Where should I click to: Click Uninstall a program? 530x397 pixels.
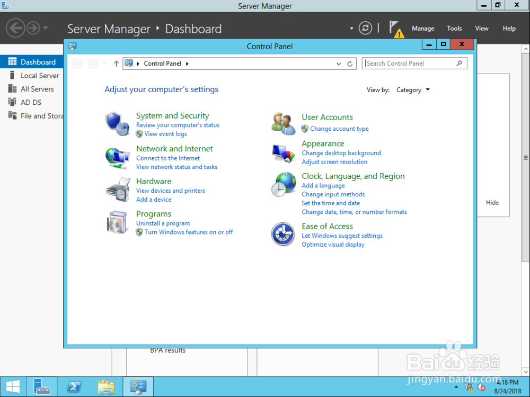[x=163, y=223]
